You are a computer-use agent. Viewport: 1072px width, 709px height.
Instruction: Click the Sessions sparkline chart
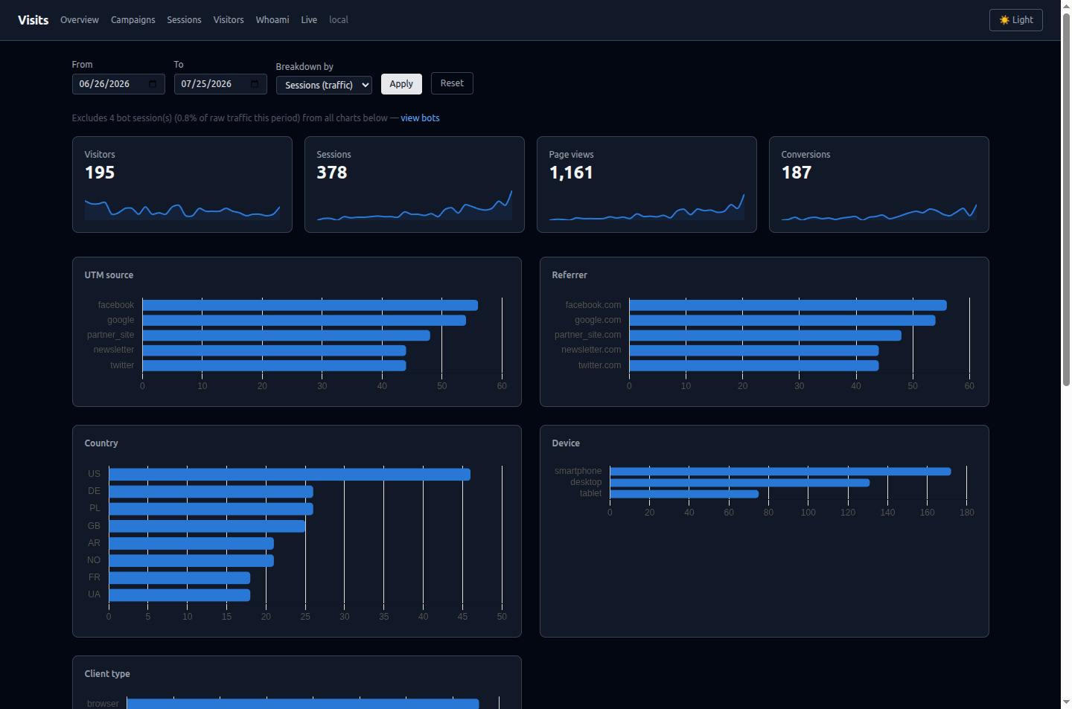[x=415, y=205]
